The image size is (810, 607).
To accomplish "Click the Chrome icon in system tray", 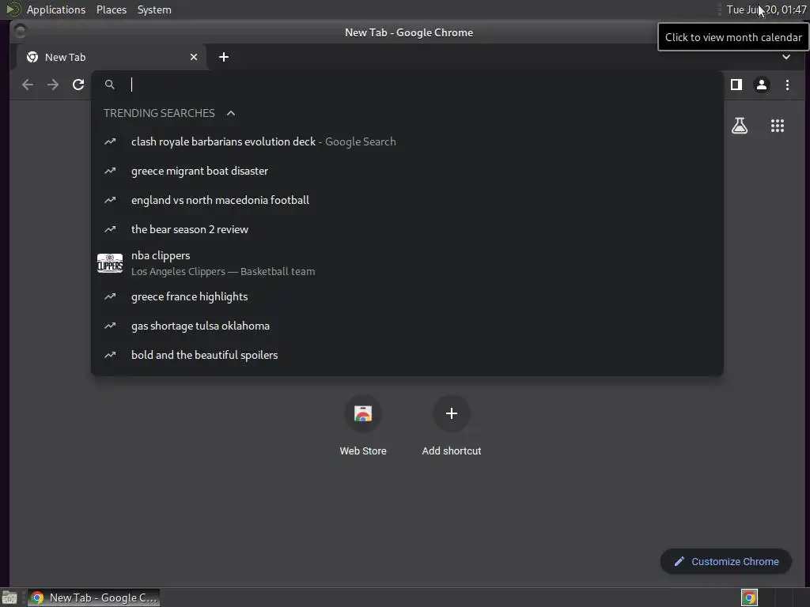I will coord(749,598).
